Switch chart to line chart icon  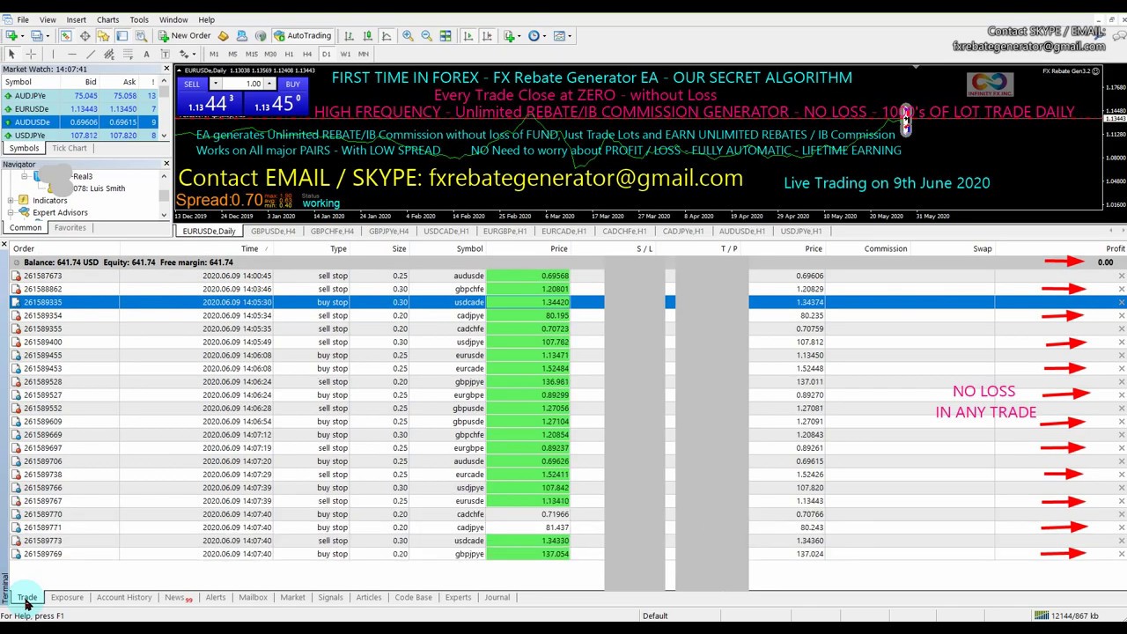point(386,36)
